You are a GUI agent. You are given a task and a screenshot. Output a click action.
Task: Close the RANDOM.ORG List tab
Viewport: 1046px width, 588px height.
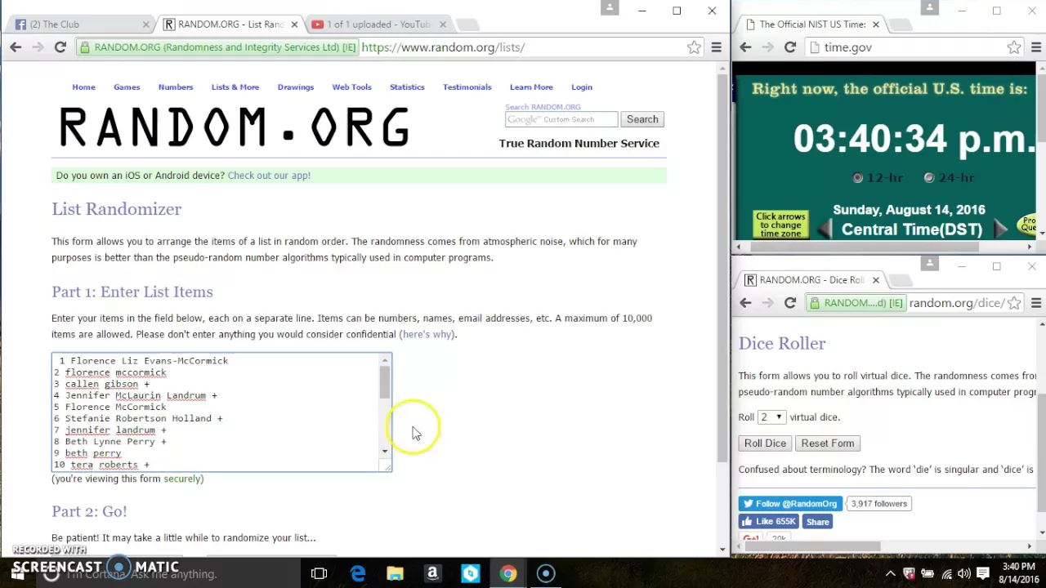[x=294, y=24]
